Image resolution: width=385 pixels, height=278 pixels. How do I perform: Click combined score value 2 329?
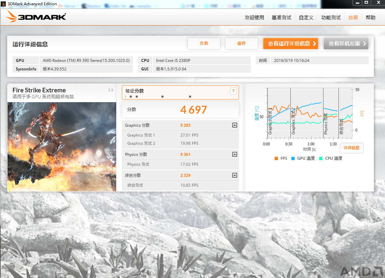coord(185,176)
